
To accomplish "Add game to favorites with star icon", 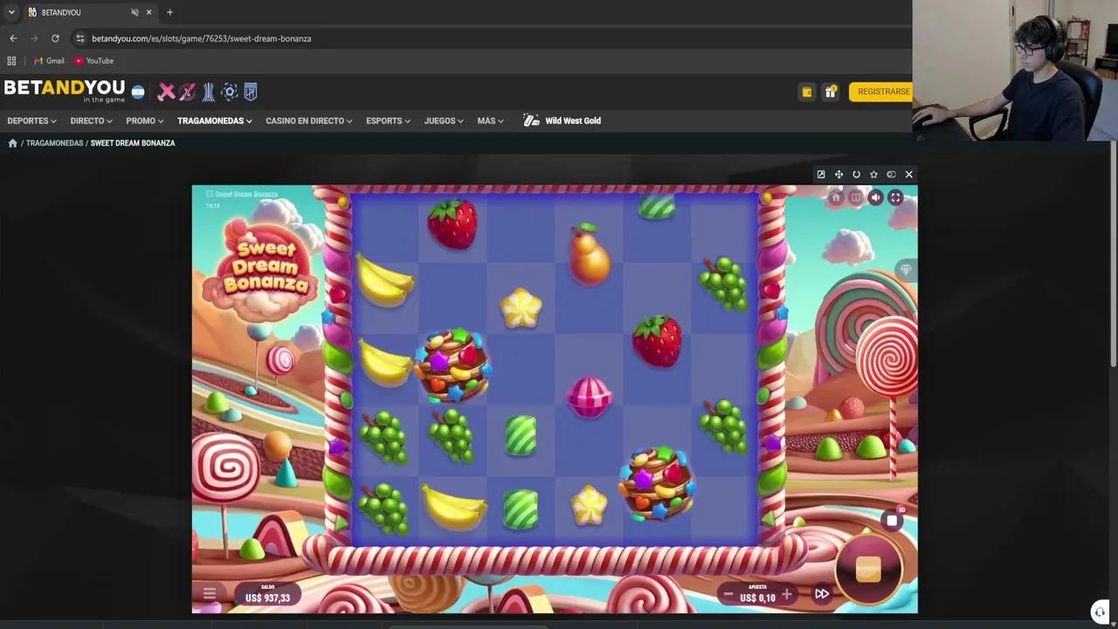I will coord(873,175).
